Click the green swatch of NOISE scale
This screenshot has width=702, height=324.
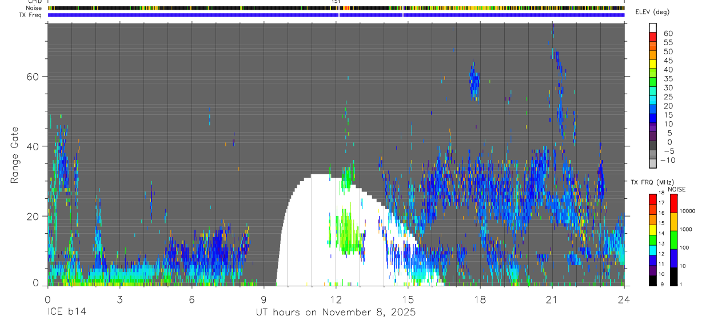point(674,240)
